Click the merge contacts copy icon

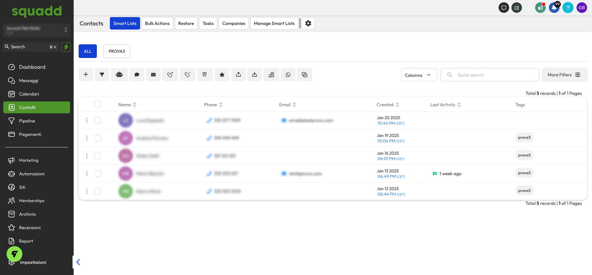(304, 75)
